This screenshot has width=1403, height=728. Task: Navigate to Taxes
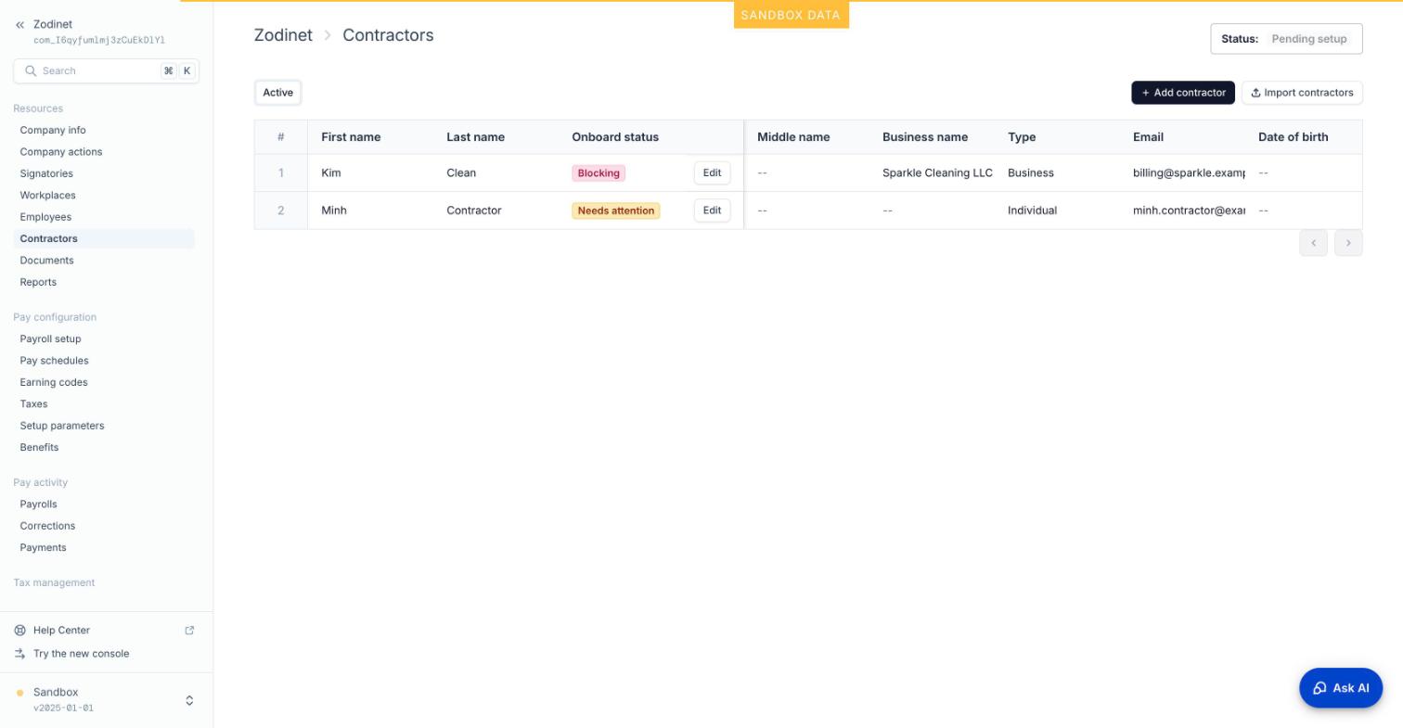[x=33, y=404]
